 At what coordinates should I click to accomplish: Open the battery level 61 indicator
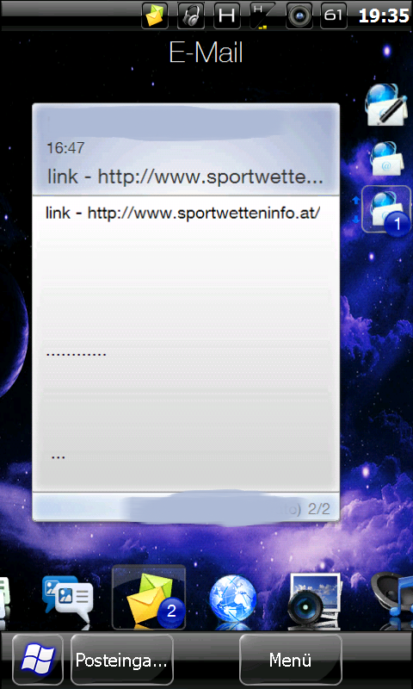coord(334,16)
